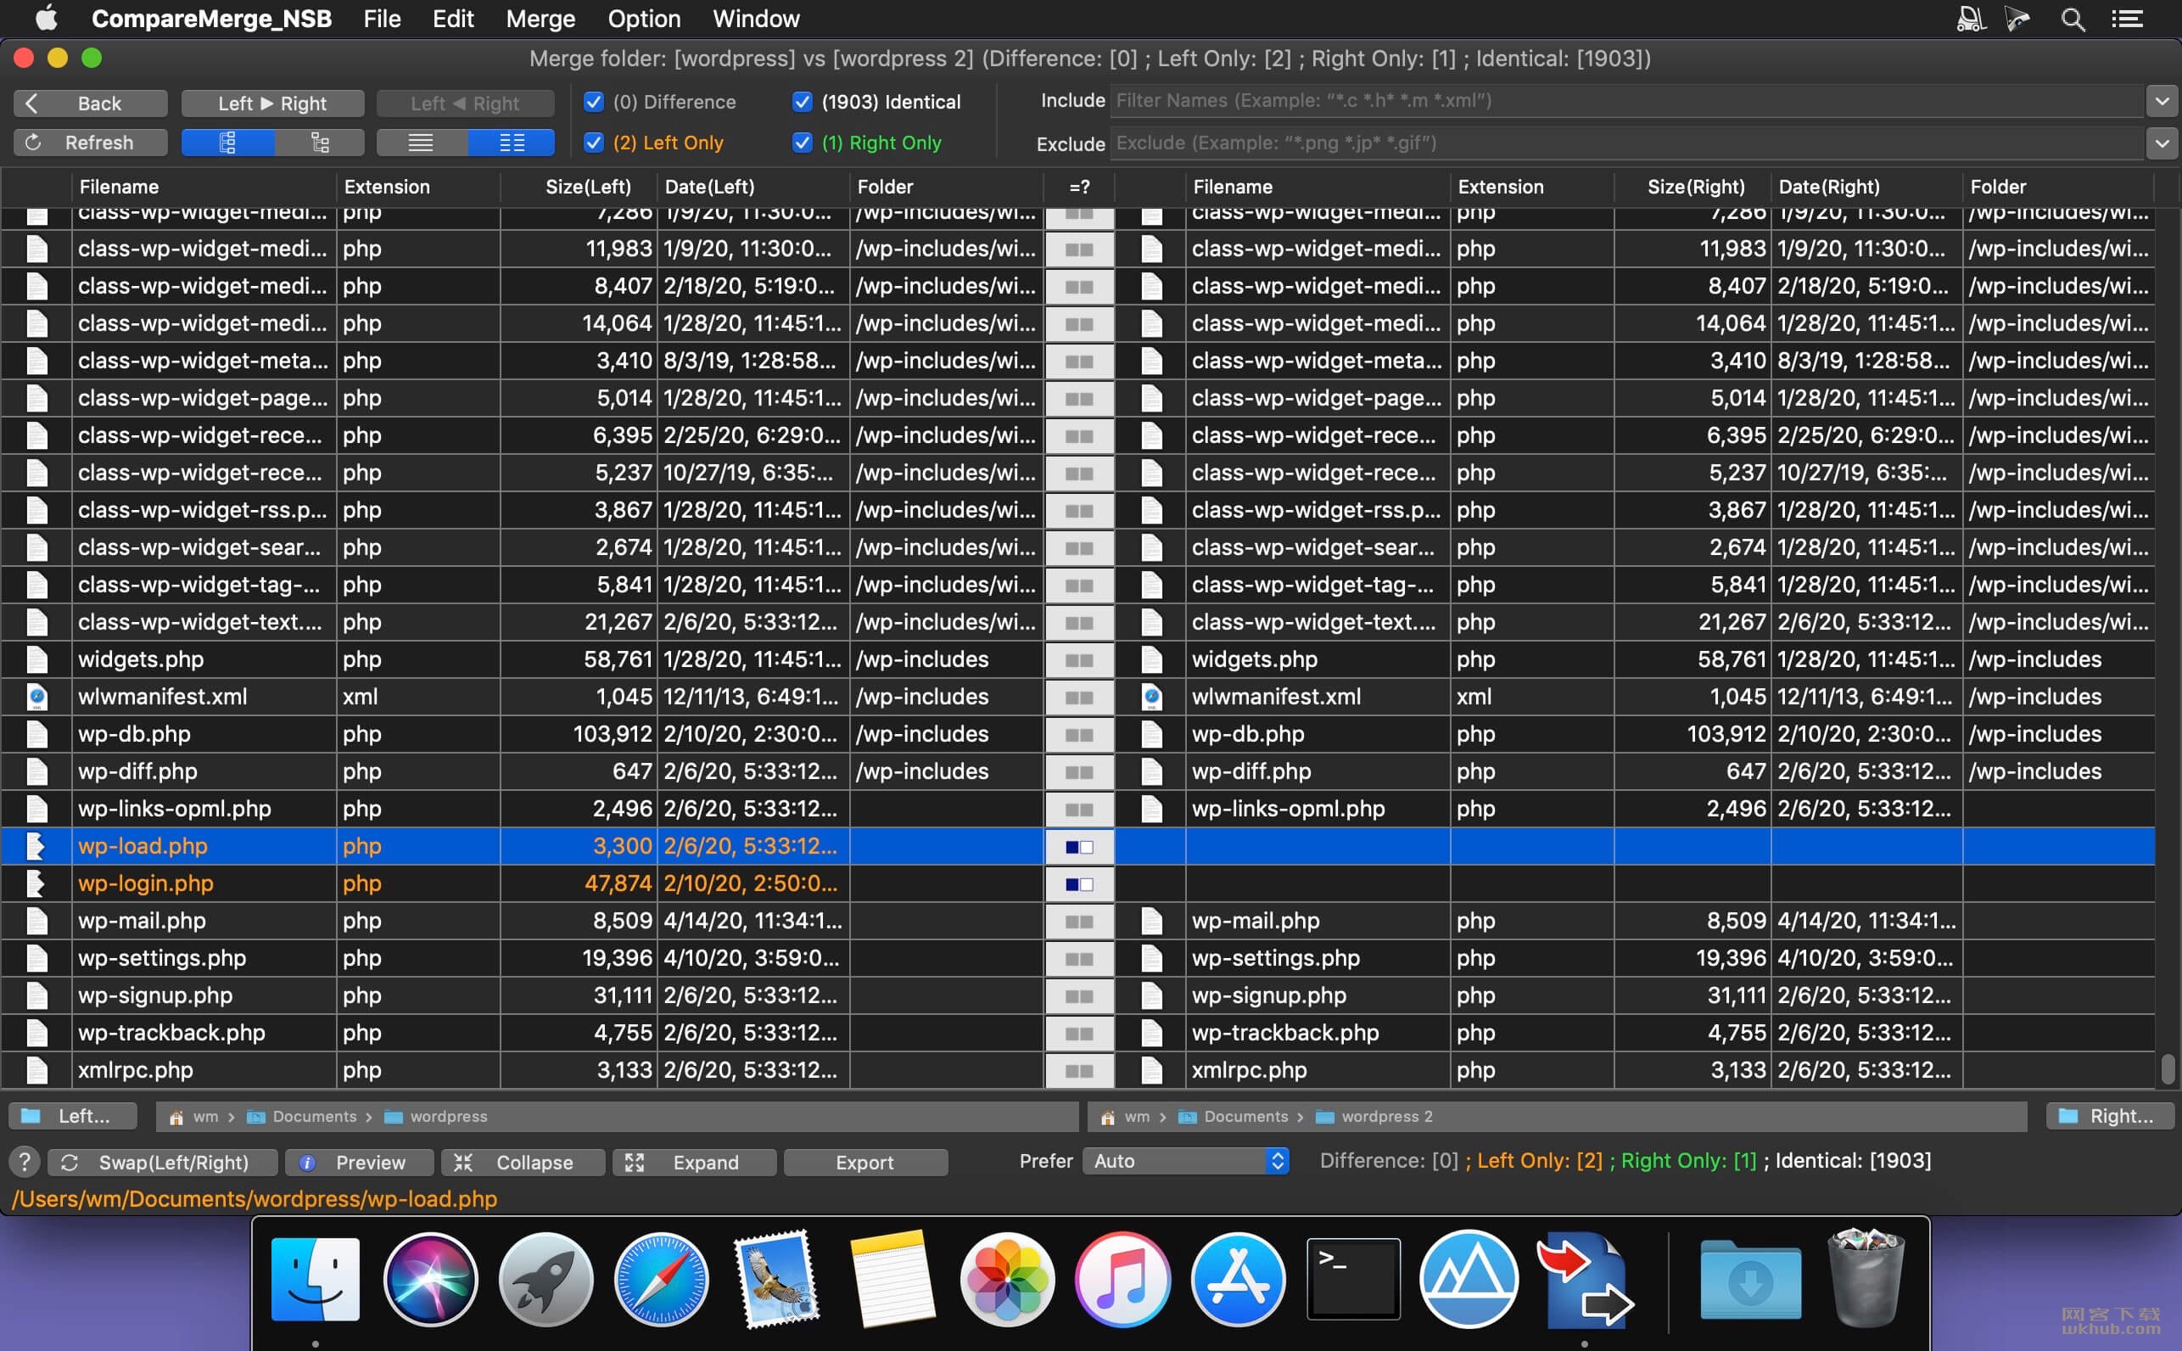
Task: Select xmlrpc.php in left list
Action: click(x=522, y=1070)
